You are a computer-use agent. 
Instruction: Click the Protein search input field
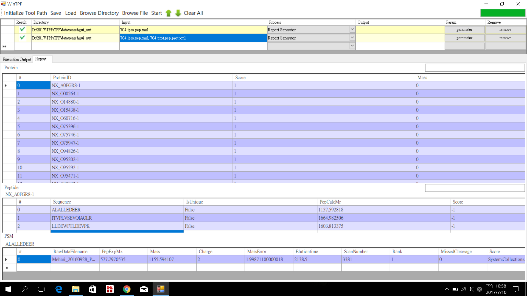(475, 68)
